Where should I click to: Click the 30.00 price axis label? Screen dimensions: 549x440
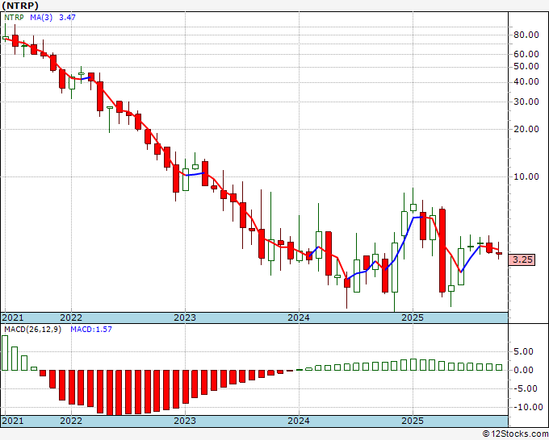tap(526, 102)
